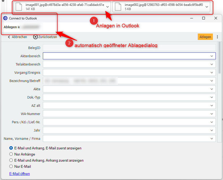The width and height of the screenshot is (223, 180).
Task: Close the Connect to Outlook dialog
Action: 216,18
